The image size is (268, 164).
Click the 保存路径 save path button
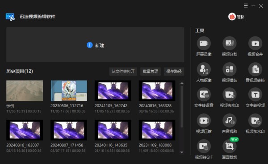coord(174,71)
